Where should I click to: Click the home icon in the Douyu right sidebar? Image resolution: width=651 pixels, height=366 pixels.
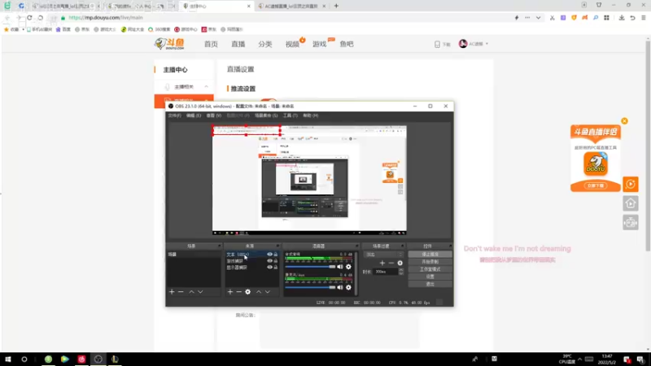[630, 203]
